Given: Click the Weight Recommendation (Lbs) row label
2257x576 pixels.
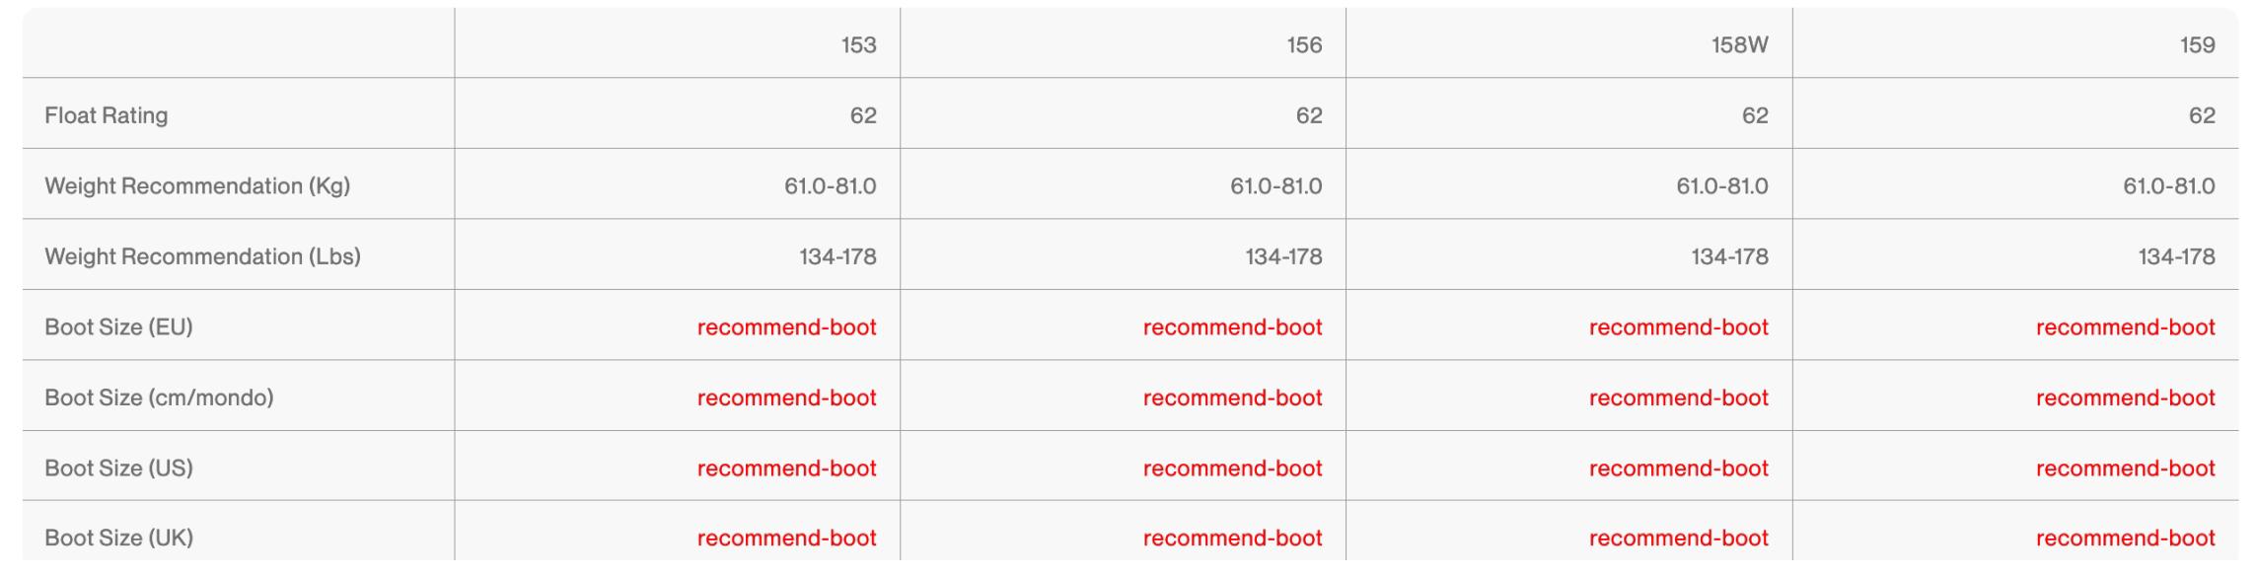Looking at the screenshot, I should pyautogui.click(x=202, y=256).
